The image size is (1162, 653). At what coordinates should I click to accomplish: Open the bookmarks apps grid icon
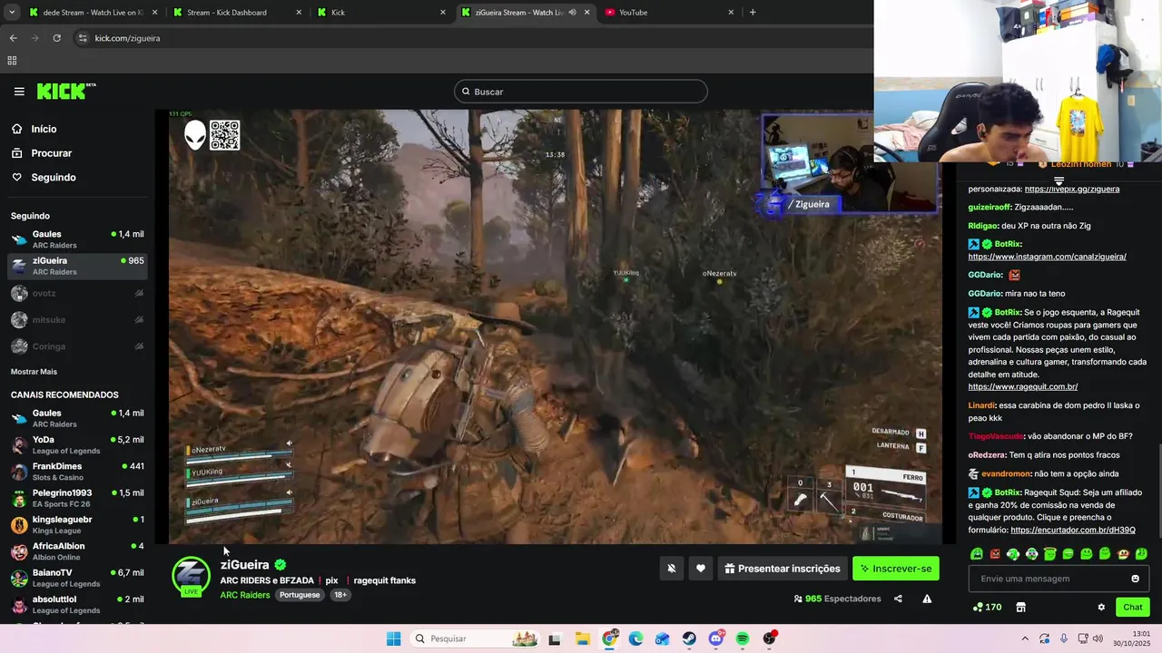[x=12, y=61]
